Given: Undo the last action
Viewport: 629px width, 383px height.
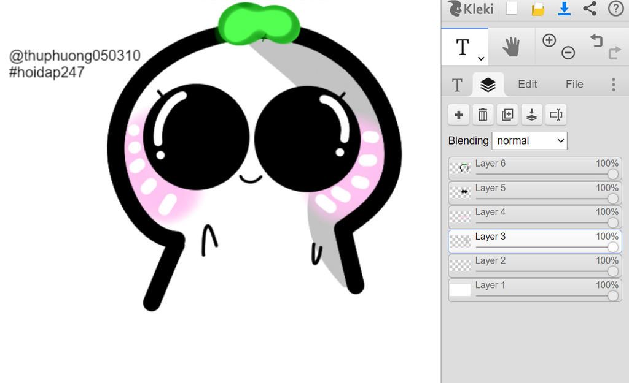Looking at the screenshot, I should click(596, 40).
